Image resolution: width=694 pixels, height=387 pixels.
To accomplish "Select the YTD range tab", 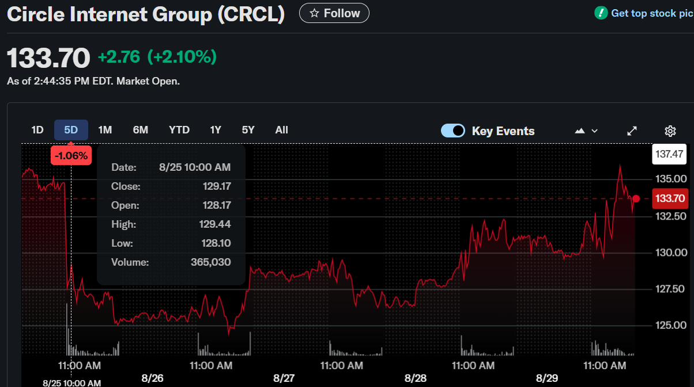I will pos(179,130).
